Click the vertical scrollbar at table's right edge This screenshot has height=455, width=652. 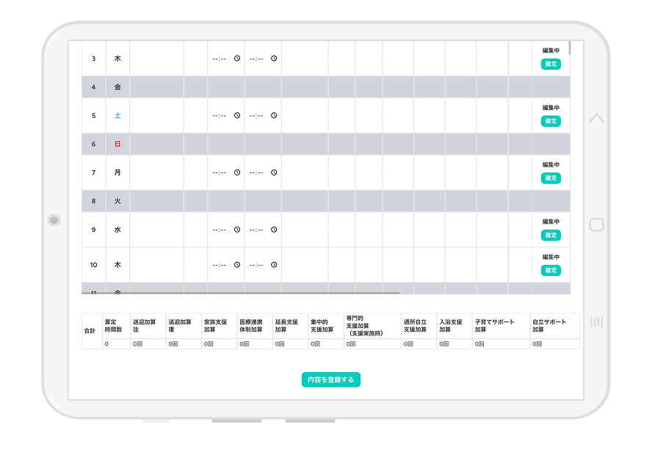[x=570, y=48]
